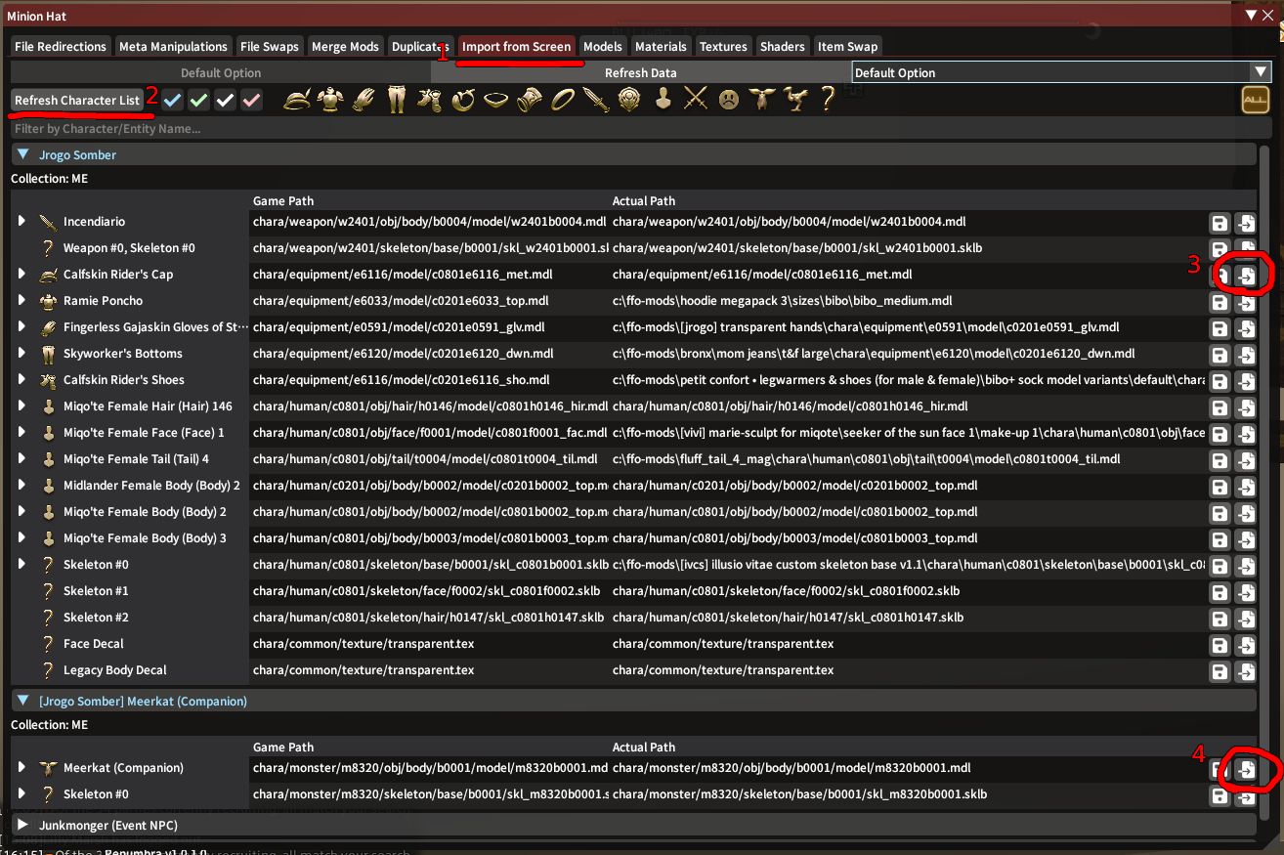Image resolution: width=1284 pixels, height=855 pixels.
Task: Toggle the pink checkmark filter
Action: click(x=252, y=100)
